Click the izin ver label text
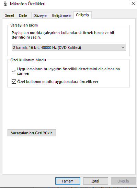The width and height of the screenshot is (137, 188). (x=23, y=73)
